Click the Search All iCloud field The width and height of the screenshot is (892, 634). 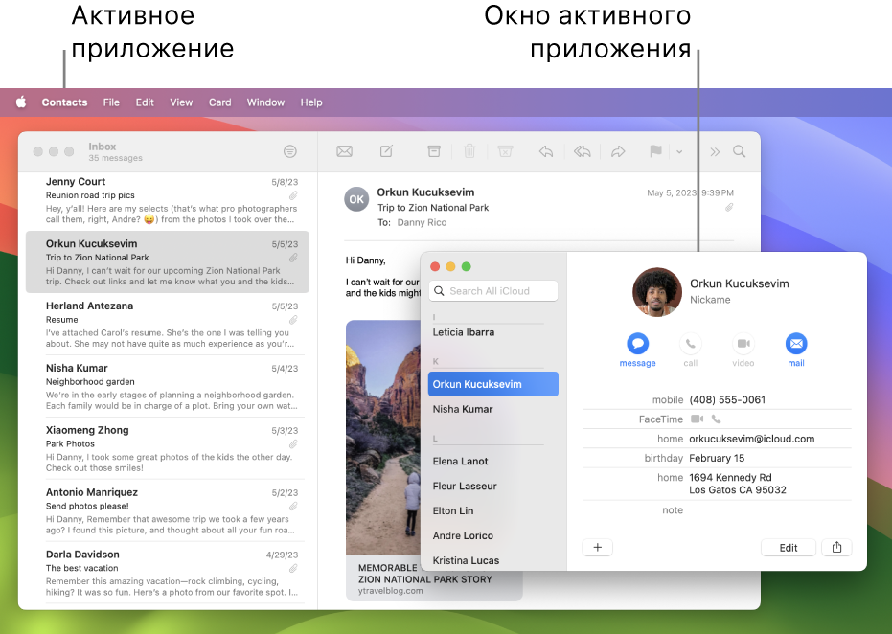pos(493,291)
